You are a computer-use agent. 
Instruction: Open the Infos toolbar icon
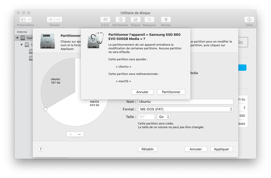(249, 20)
